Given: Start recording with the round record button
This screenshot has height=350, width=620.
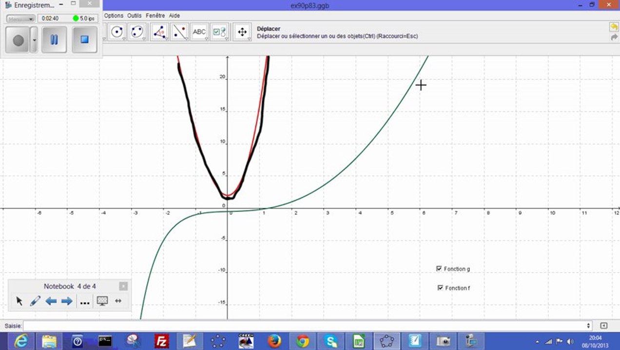Looking at the screenshot, I should 18,40.
